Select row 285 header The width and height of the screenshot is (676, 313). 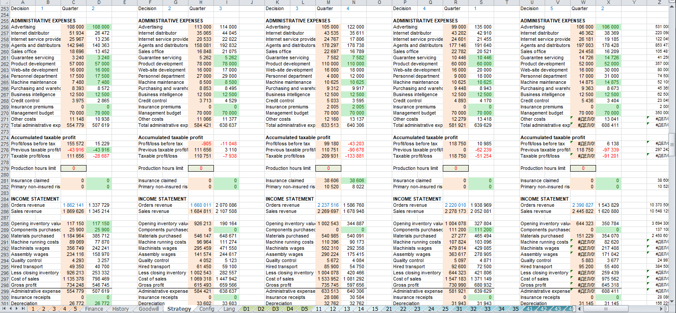click(4, 205)
